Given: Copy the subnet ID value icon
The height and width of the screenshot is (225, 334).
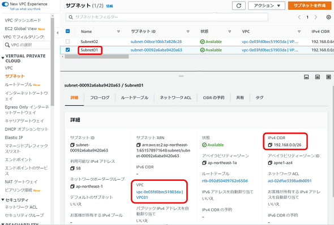Looking at the screenshot, I should click(x=72, y=145).
